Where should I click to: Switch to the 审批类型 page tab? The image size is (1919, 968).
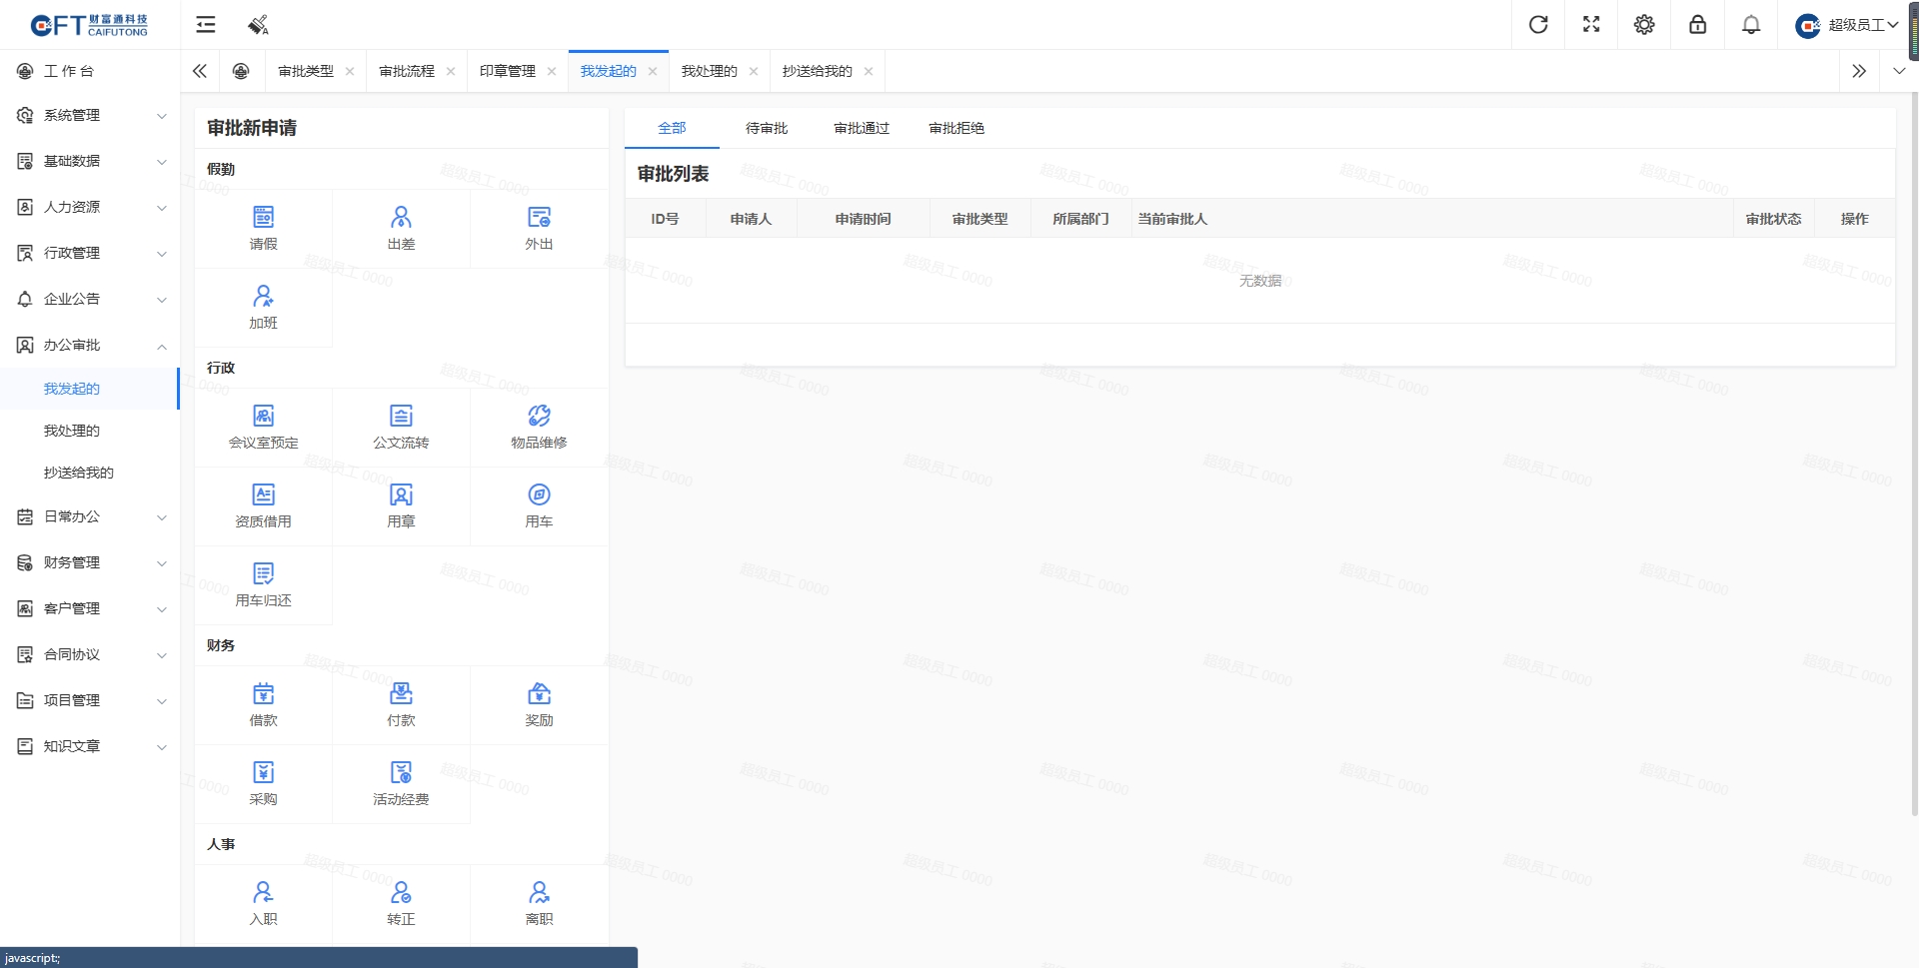306,71
